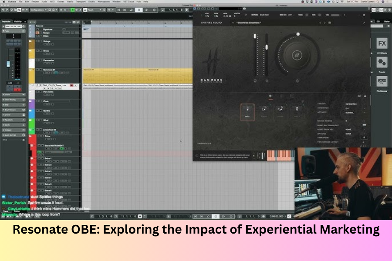Collapse the Fader section in Inspector
This screenshot has height=261, width=392.
click(x=14, y=31)
